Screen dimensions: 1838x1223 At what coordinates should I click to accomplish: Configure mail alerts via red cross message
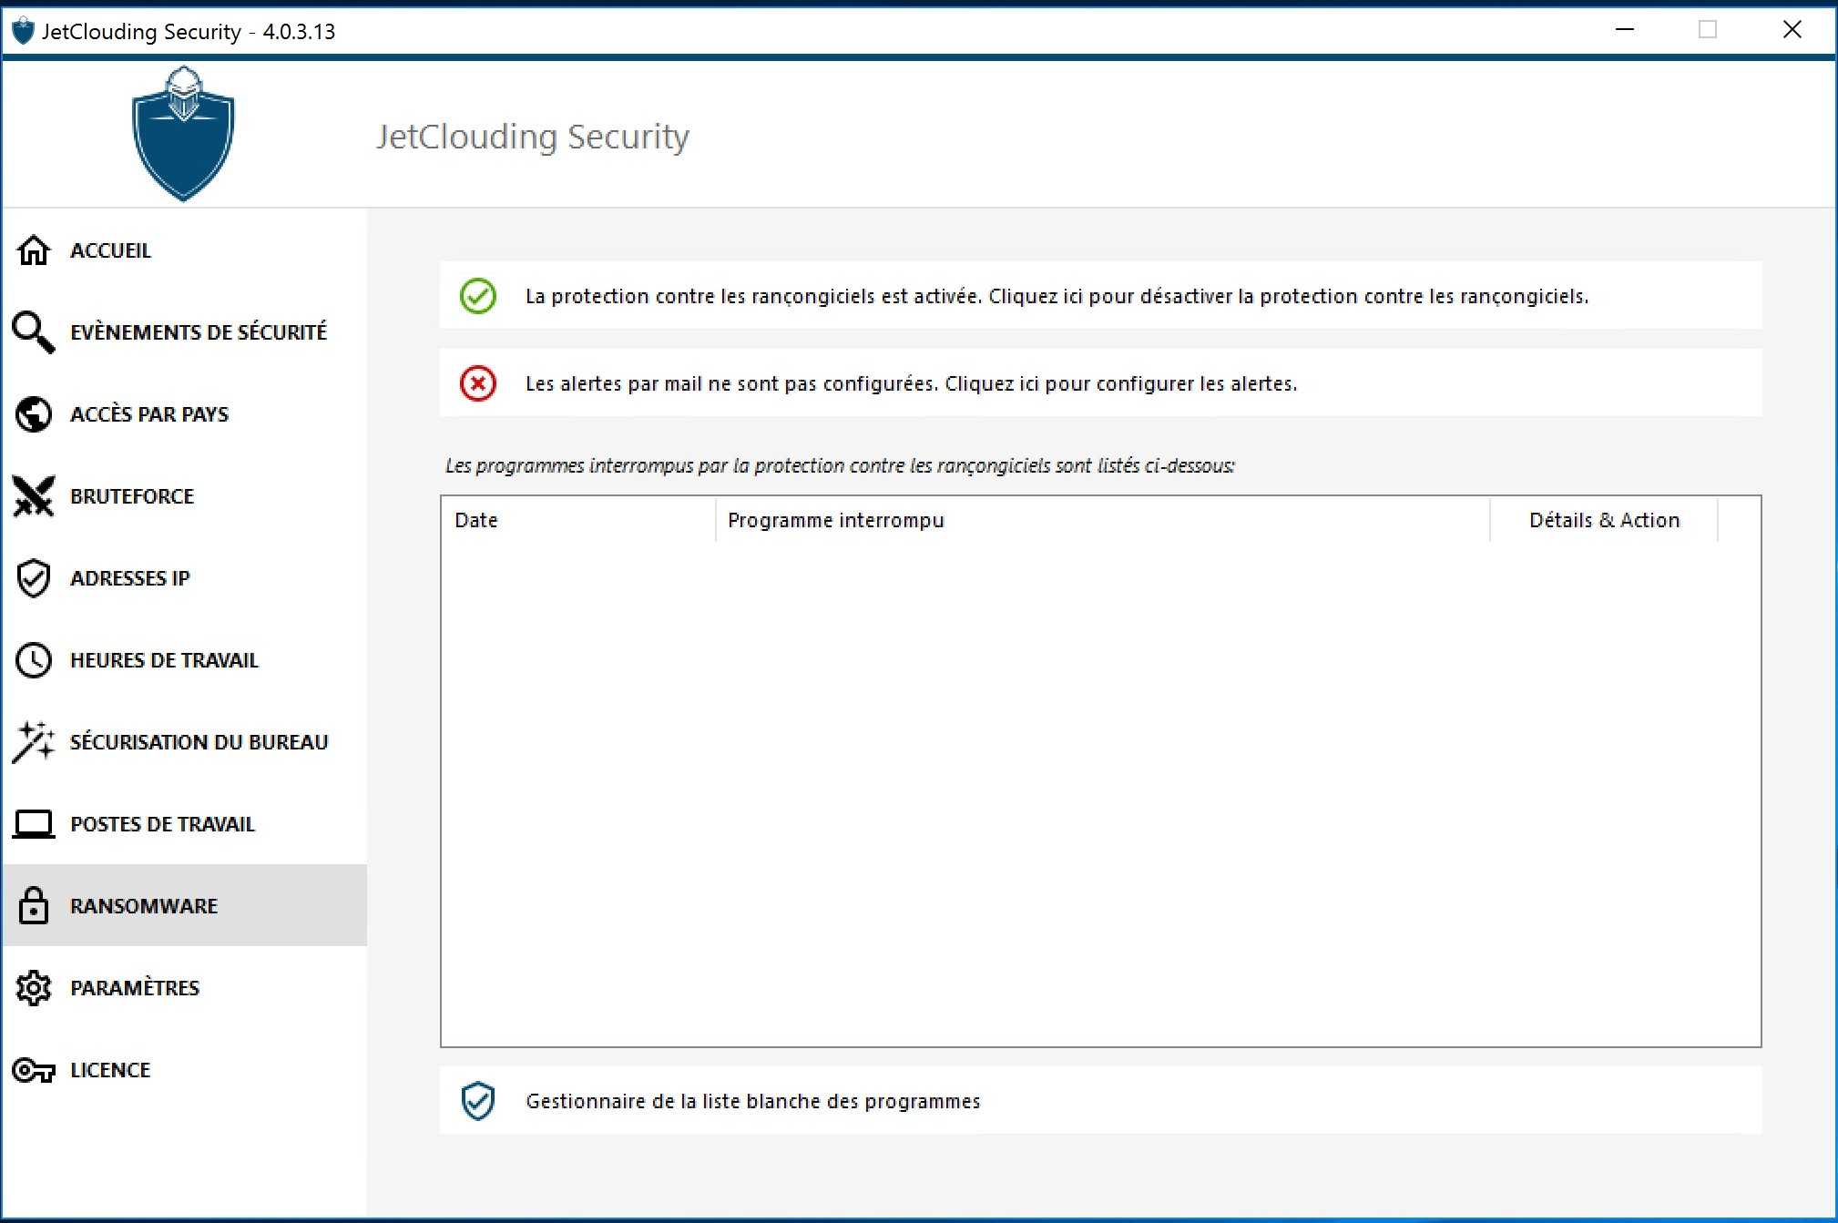(911, 383)
